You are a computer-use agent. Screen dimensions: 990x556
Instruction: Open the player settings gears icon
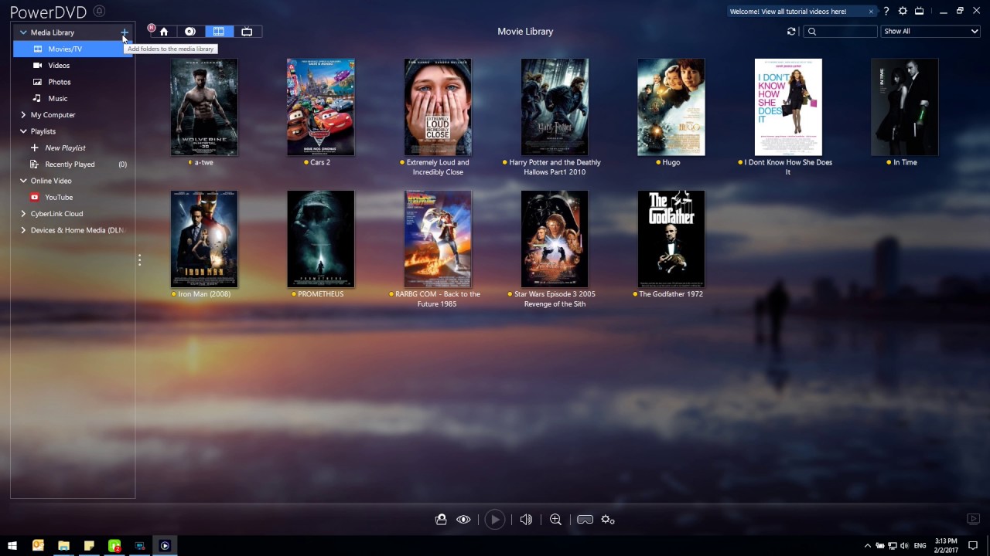coord(608,520)
